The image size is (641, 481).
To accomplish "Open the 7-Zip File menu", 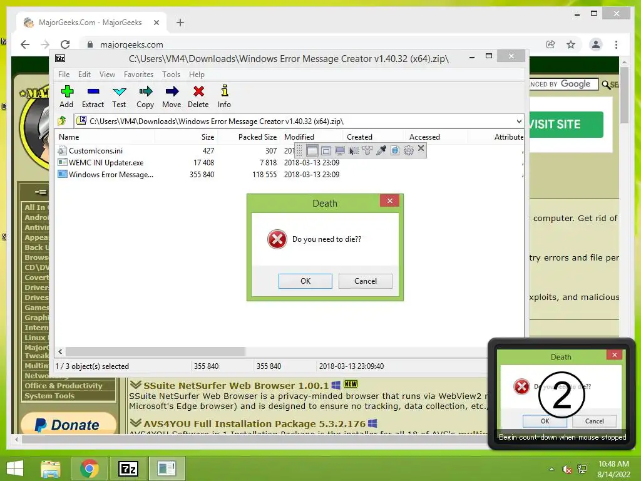I will tap(64, 75).
